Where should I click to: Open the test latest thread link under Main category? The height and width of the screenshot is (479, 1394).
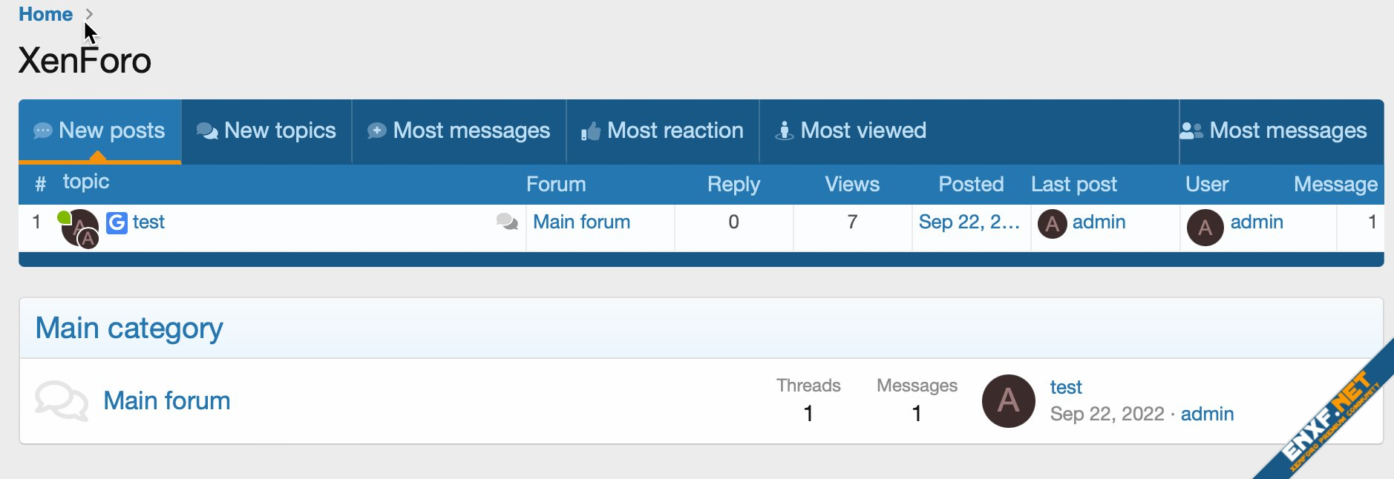pos(1065,387)
